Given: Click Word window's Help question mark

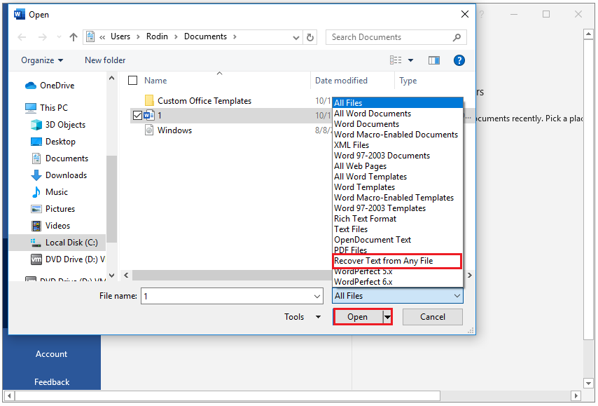Looking at the screenshot, I should (482, 15).
